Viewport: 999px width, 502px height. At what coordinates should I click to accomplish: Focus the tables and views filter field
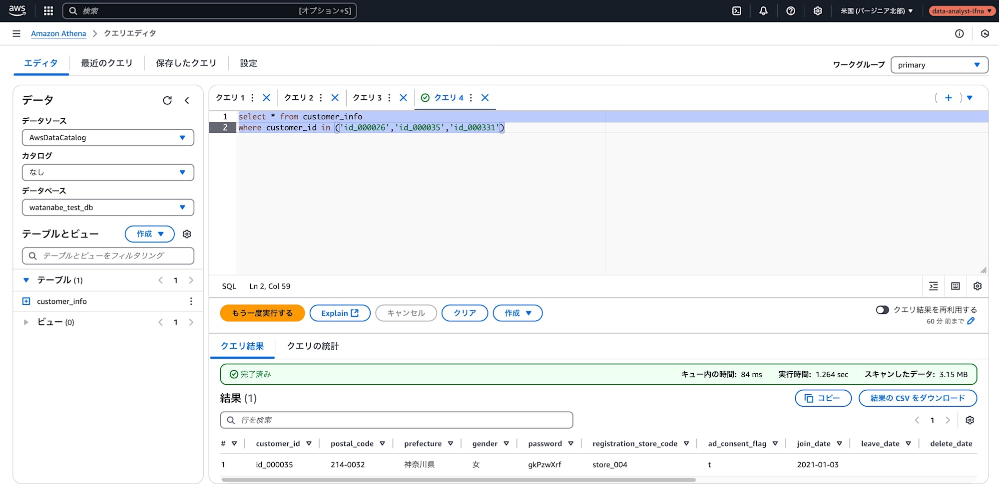[x=108, y=255]
